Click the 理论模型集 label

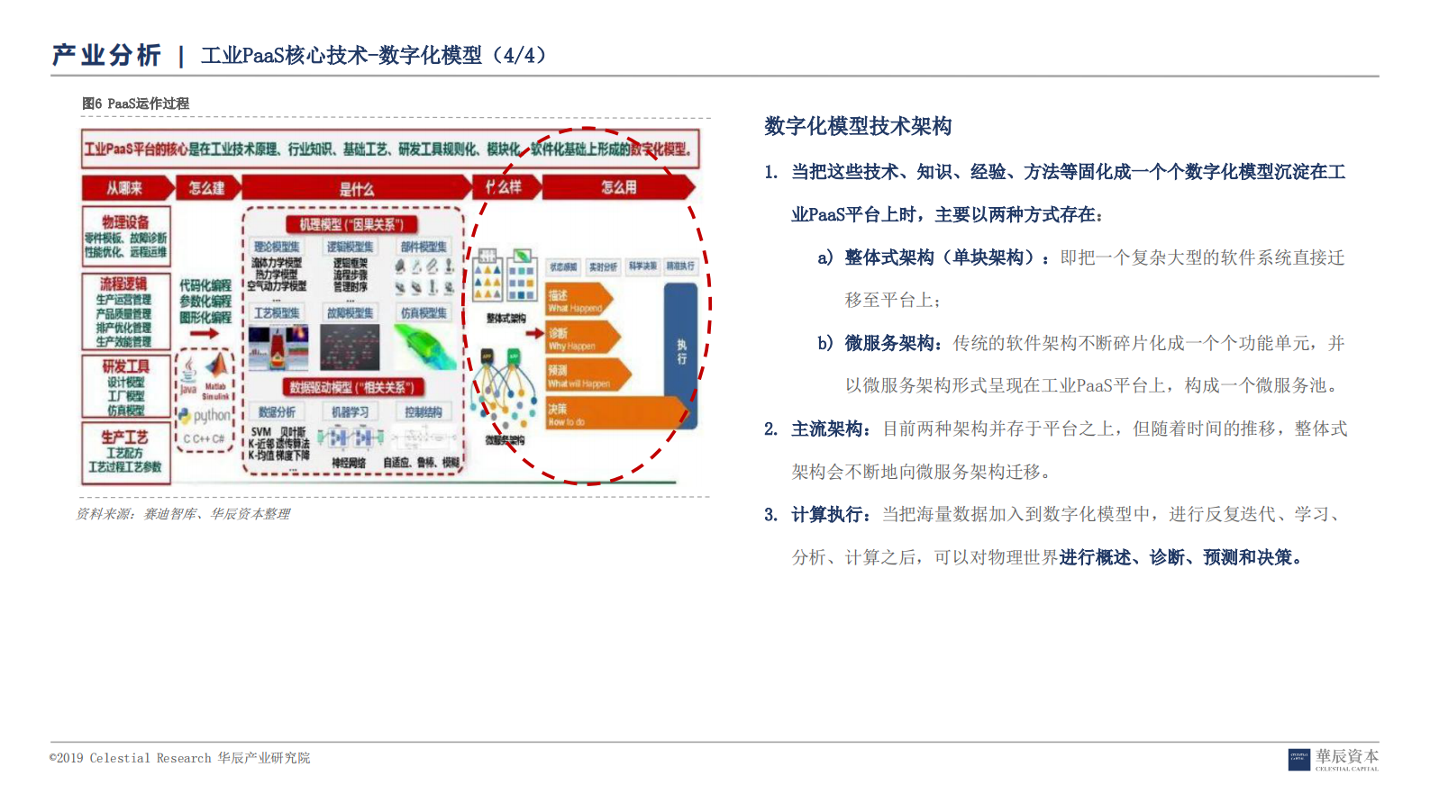point(277,247)
